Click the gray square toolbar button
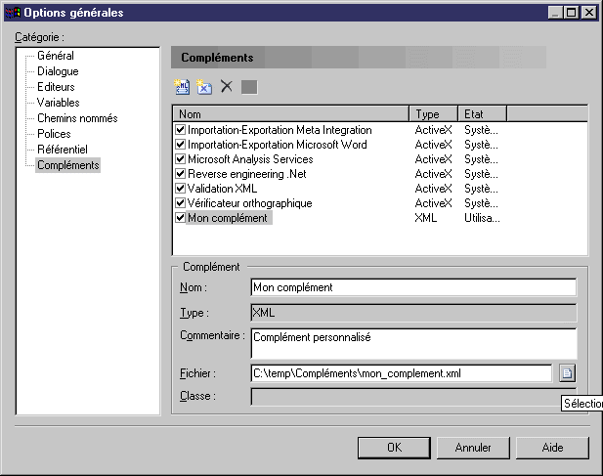 pyautogui.click(x=249, y=87)
